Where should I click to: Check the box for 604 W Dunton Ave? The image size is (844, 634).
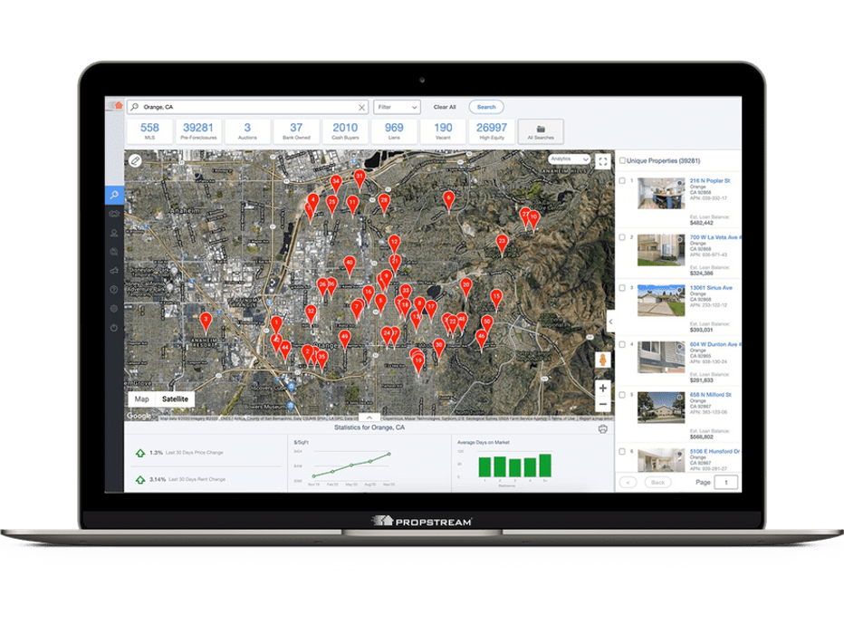point(622,344)
